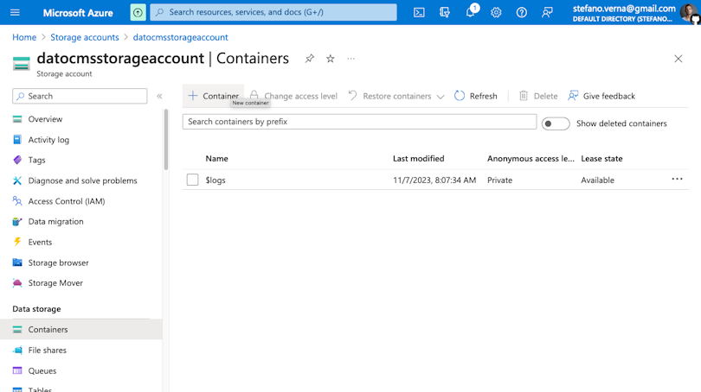The image size is (701, 392).
Task: Click the plus Container button
Action: [x=213, y=96]
